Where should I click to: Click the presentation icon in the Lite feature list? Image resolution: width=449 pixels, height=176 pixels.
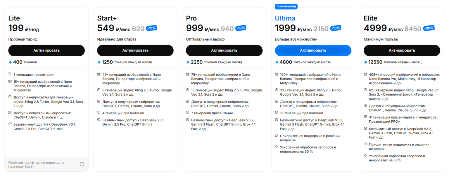pos(10,74)
